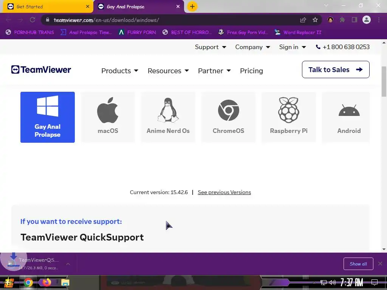Pick the Linux penguin platform tile
Viewport: 387px width, 290px height.
coord(168,117)
